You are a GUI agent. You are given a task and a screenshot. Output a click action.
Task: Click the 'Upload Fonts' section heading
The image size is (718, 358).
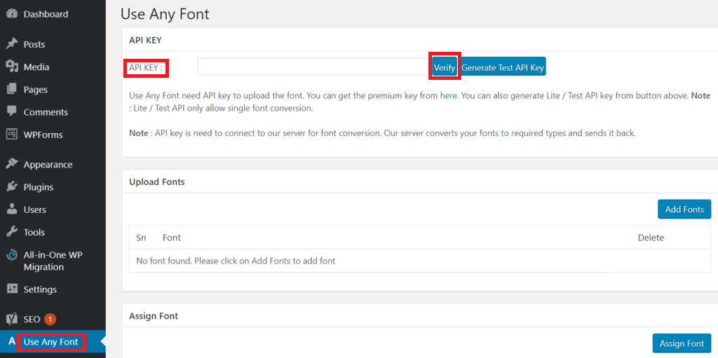(157, 181)
